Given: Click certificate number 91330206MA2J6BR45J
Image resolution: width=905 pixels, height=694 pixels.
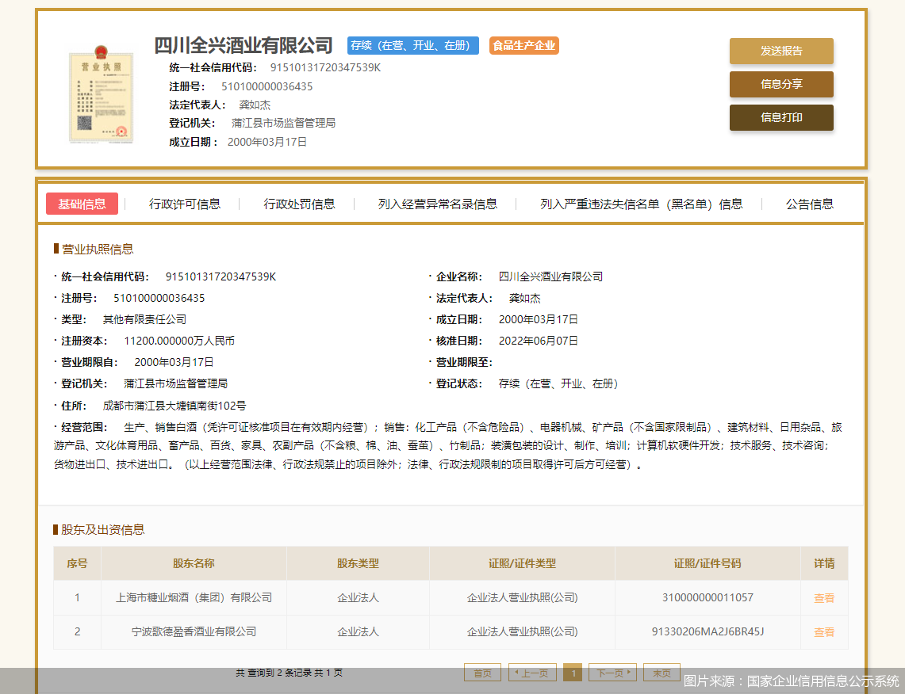Looking at the screenshot, I should [708, 631].
